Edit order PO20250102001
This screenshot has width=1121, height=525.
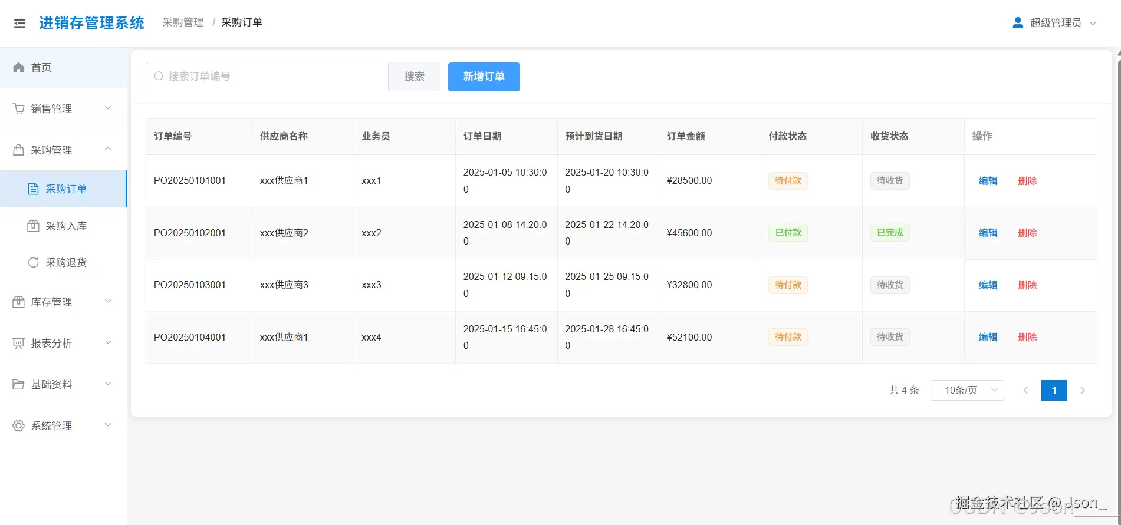(x=988, y=233)
